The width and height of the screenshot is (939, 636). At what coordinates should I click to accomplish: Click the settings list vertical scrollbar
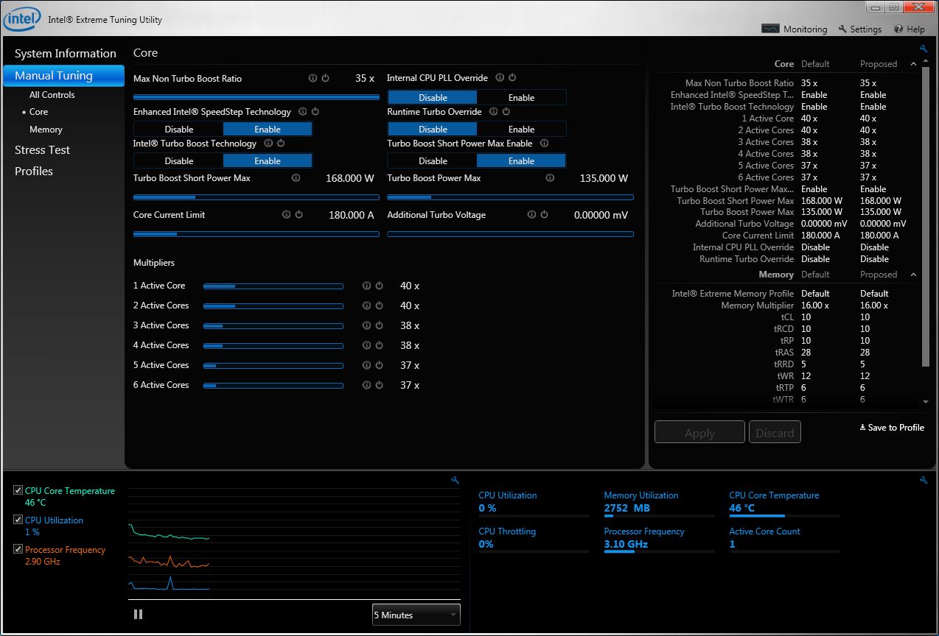(926, 217)
